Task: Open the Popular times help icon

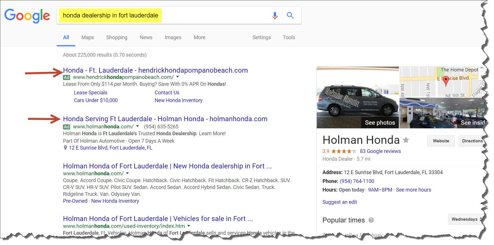Action: [371, 220]
